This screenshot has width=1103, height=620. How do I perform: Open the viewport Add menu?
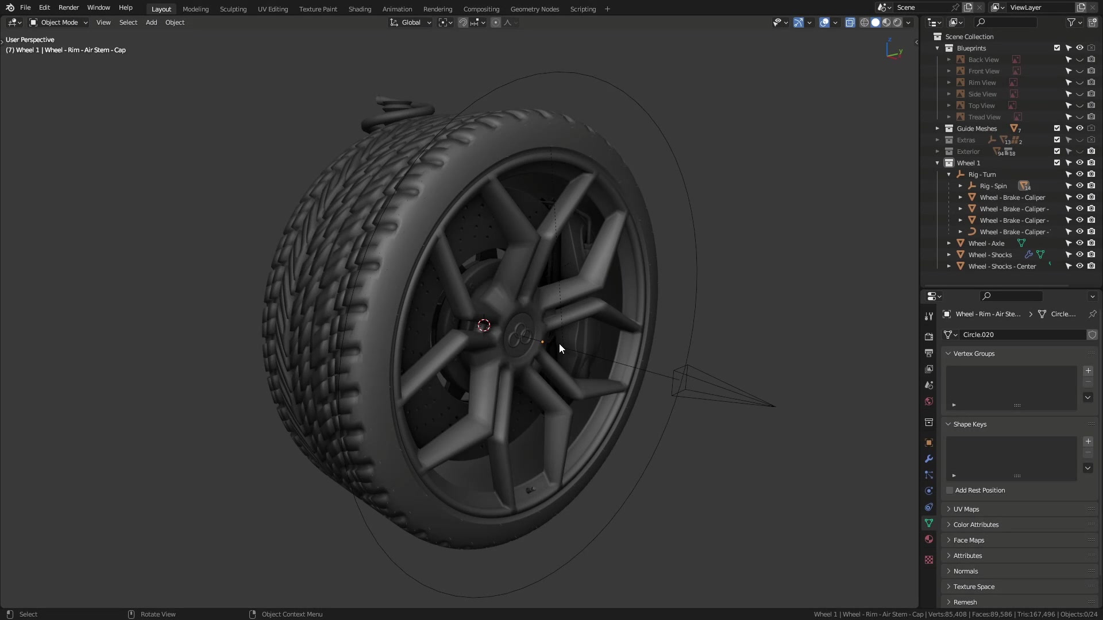coord(151,22)
